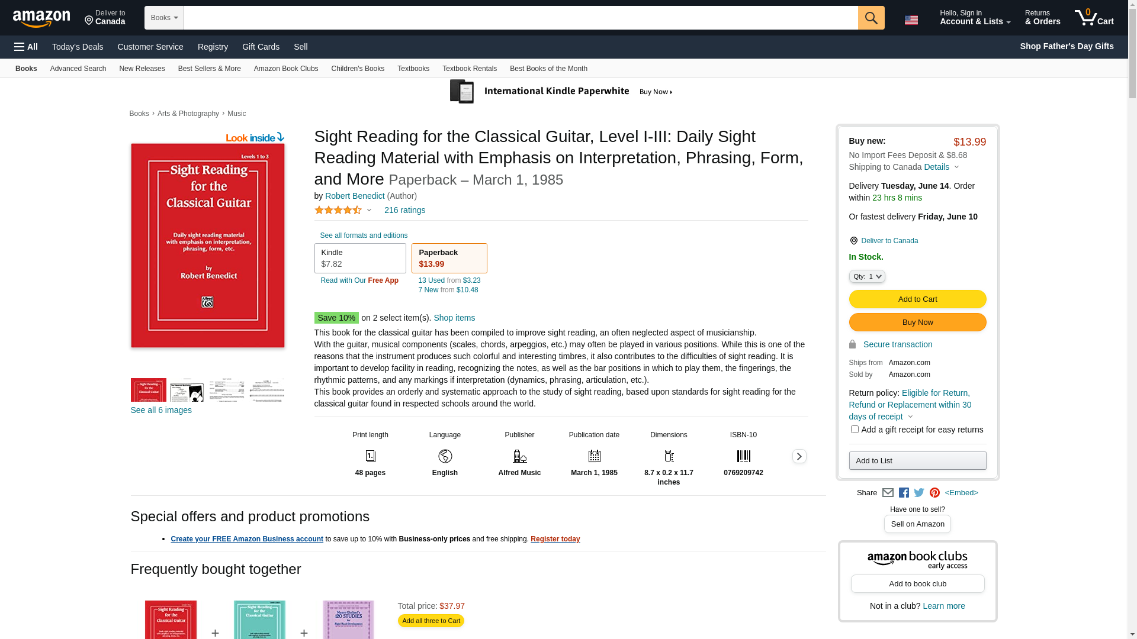Click the US flag language icon
Image resolution: width=1137 pixels, height=639 pixels.
coord(911,20)
